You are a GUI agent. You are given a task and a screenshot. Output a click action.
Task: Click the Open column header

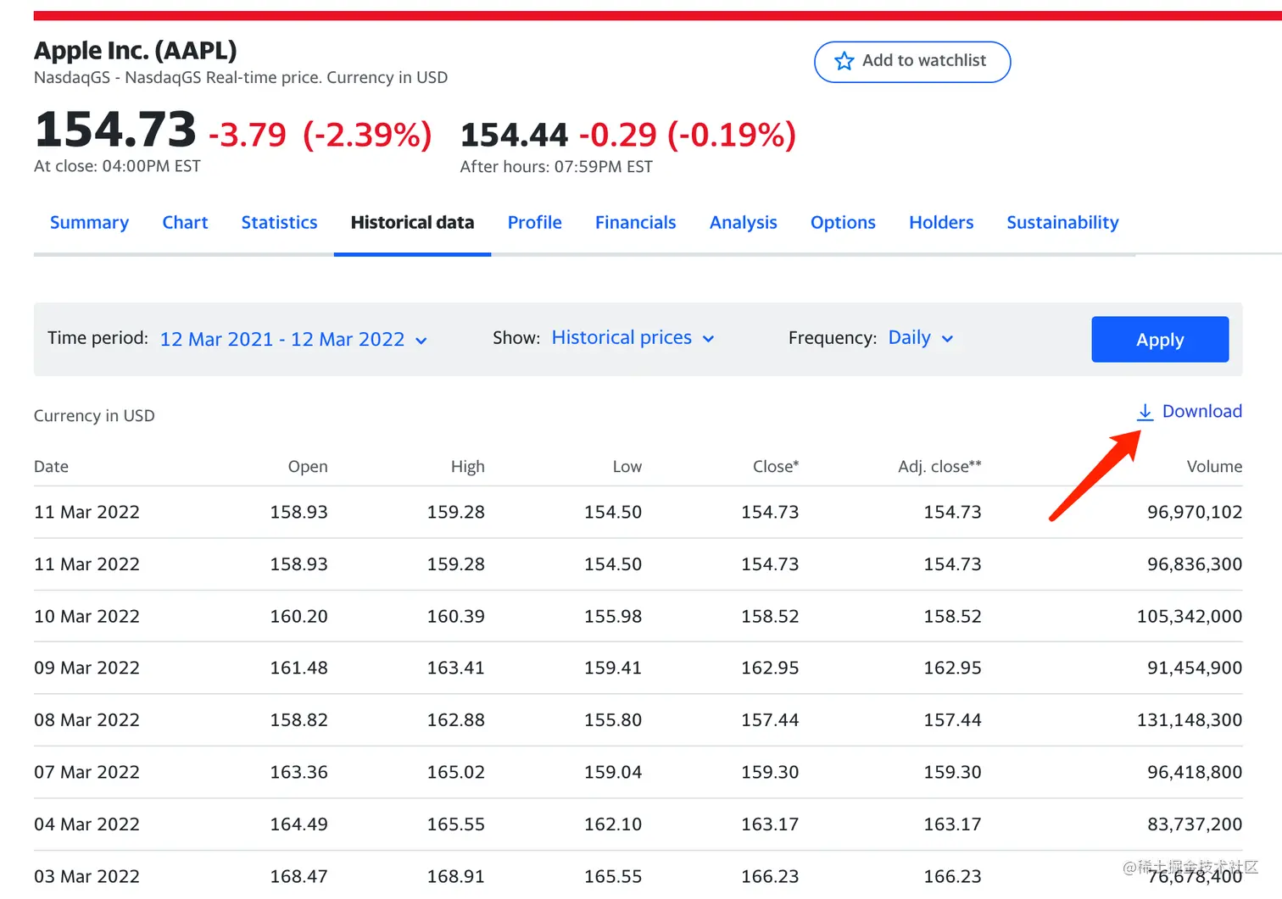(307, 466)
